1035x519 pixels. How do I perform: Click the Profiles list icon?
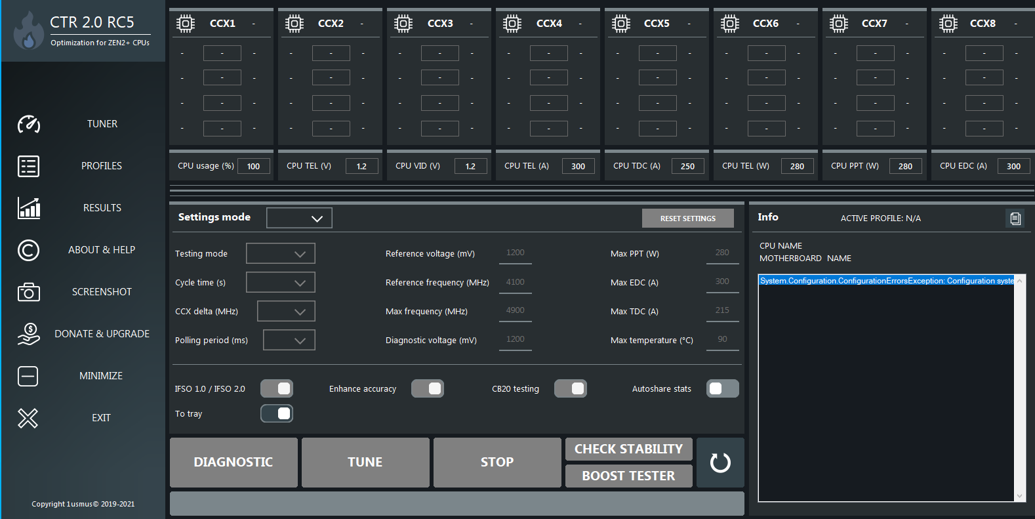(x=28, y=166)
